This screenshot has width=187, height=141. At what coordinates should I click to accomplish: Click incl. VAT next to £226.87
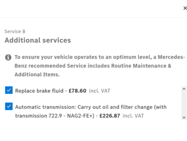click(133, 116)
